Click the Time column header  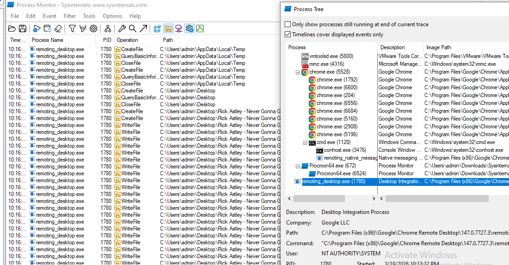tap(18, 40)
